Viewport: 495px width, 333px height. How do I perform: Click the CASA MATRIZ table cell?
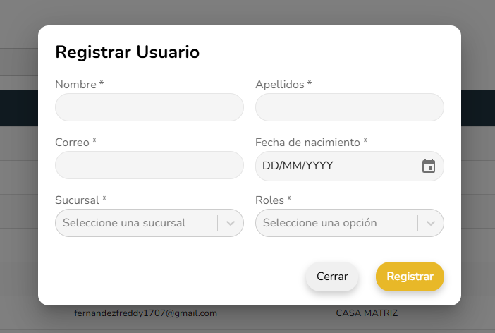(367, 313)
